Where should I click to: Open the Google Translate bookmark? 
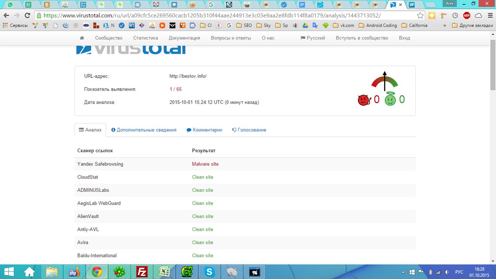pyautogui.click(x=315, y=26)
